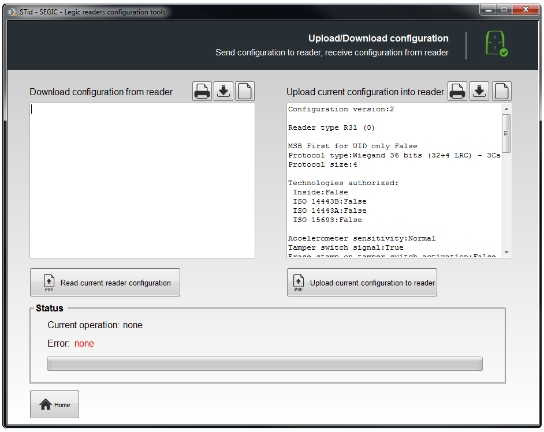Click the 'ISO 14443A:False' line

(330, 211)
